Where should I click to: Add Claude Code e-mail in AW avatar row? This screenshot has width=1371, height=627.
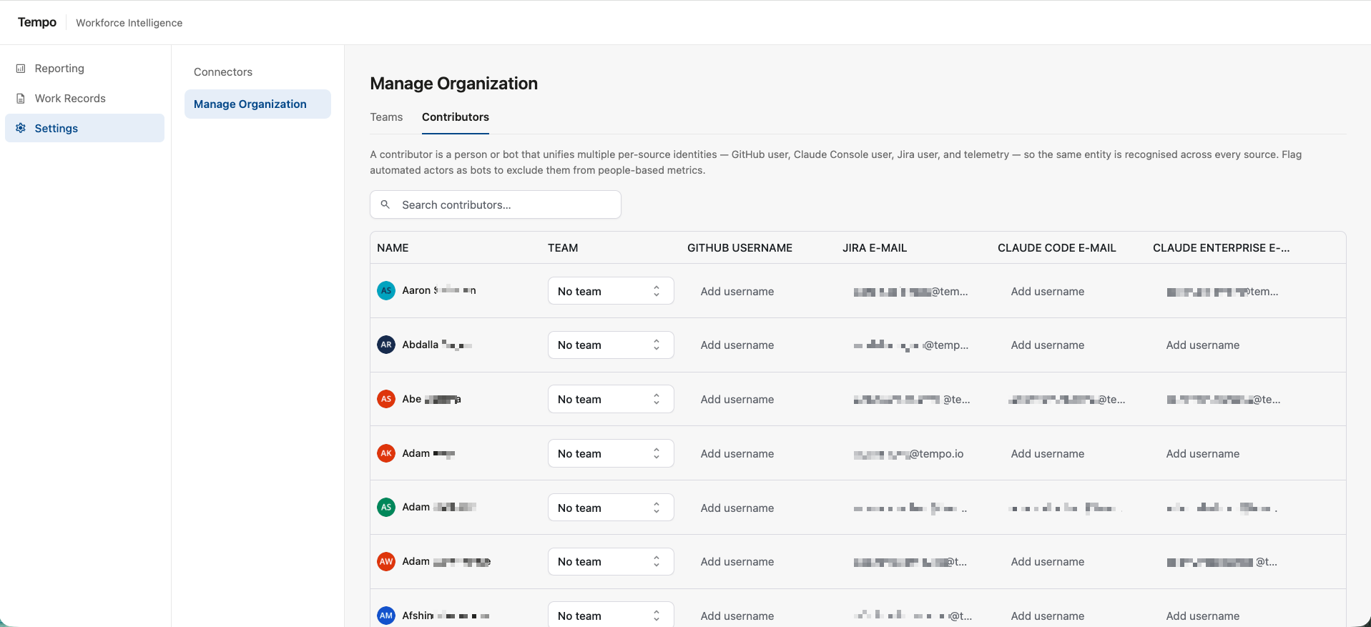pyautogui.click(x=1048, y=562)
